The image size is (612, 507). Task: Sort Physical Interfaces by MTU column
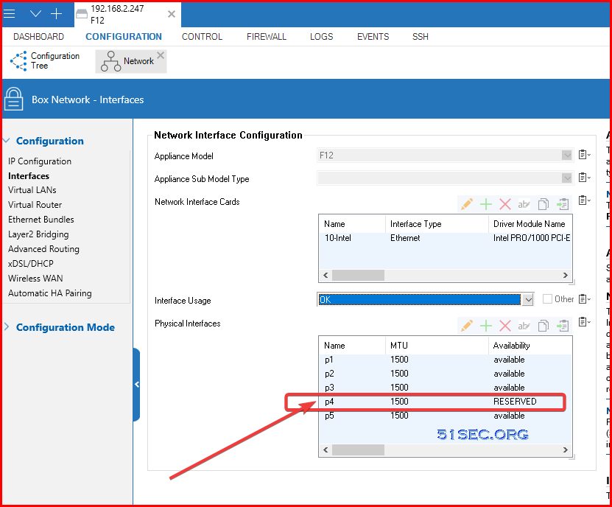(x=437, y=346)
